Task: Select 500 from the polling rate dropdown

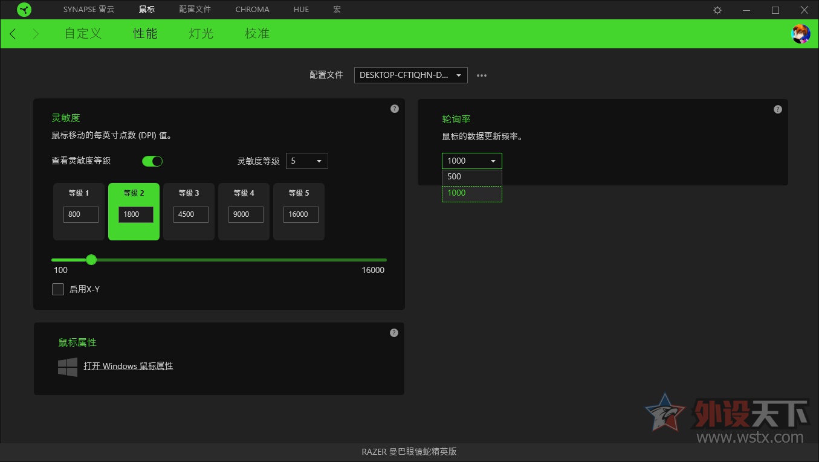Action: (471, 176)
